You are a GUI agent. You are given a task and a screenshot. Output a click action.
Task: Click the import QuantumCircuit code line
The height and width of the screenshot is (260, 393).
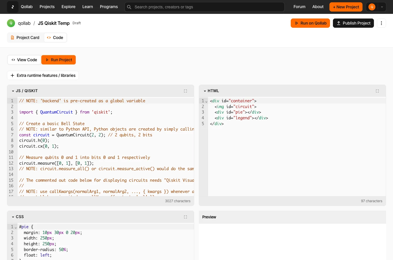pos(66,112)
